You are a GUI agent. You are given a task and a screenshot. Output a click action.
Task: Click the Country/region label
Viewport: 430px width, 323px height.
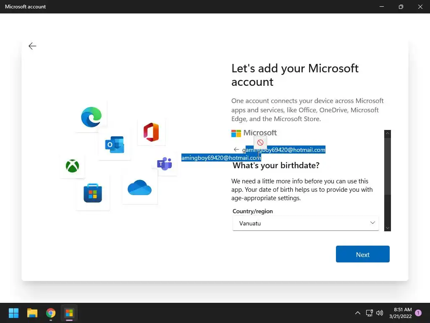(252, 211)
